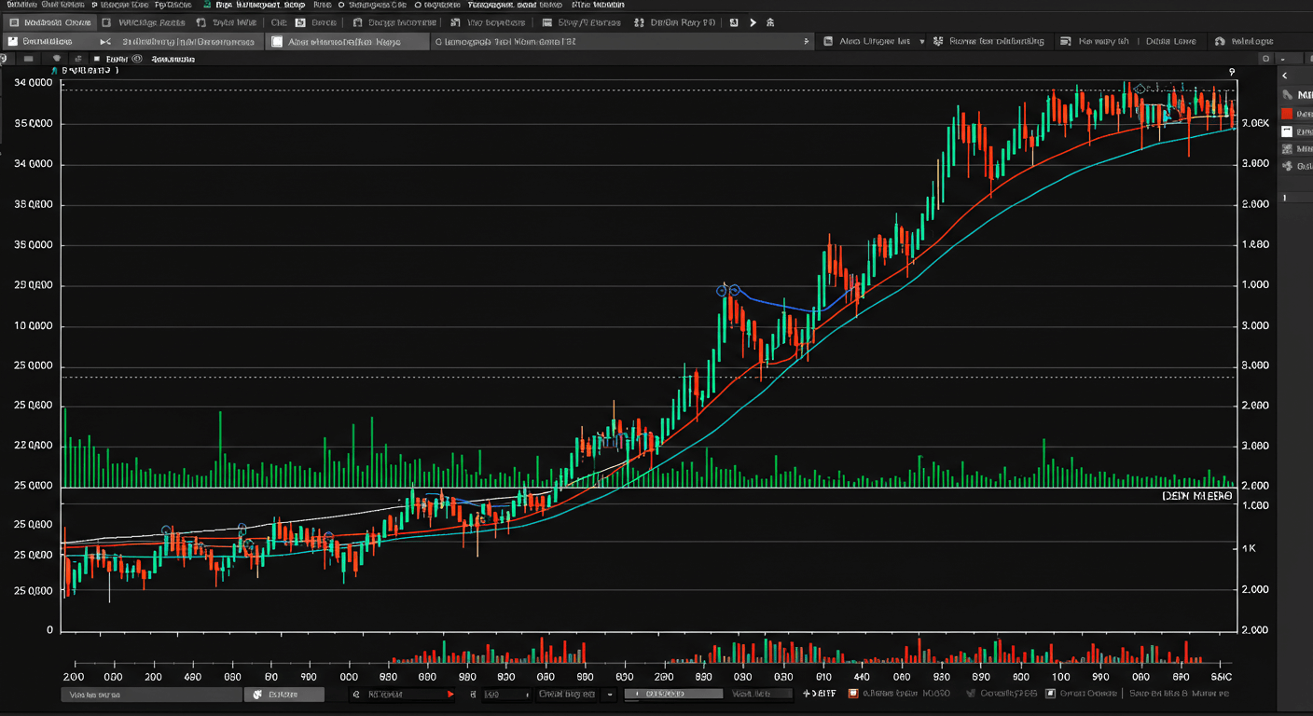Pick the red color swatch in the right panel
The width and height of the screenshot is (1313, 716).
pos(1287,114)
